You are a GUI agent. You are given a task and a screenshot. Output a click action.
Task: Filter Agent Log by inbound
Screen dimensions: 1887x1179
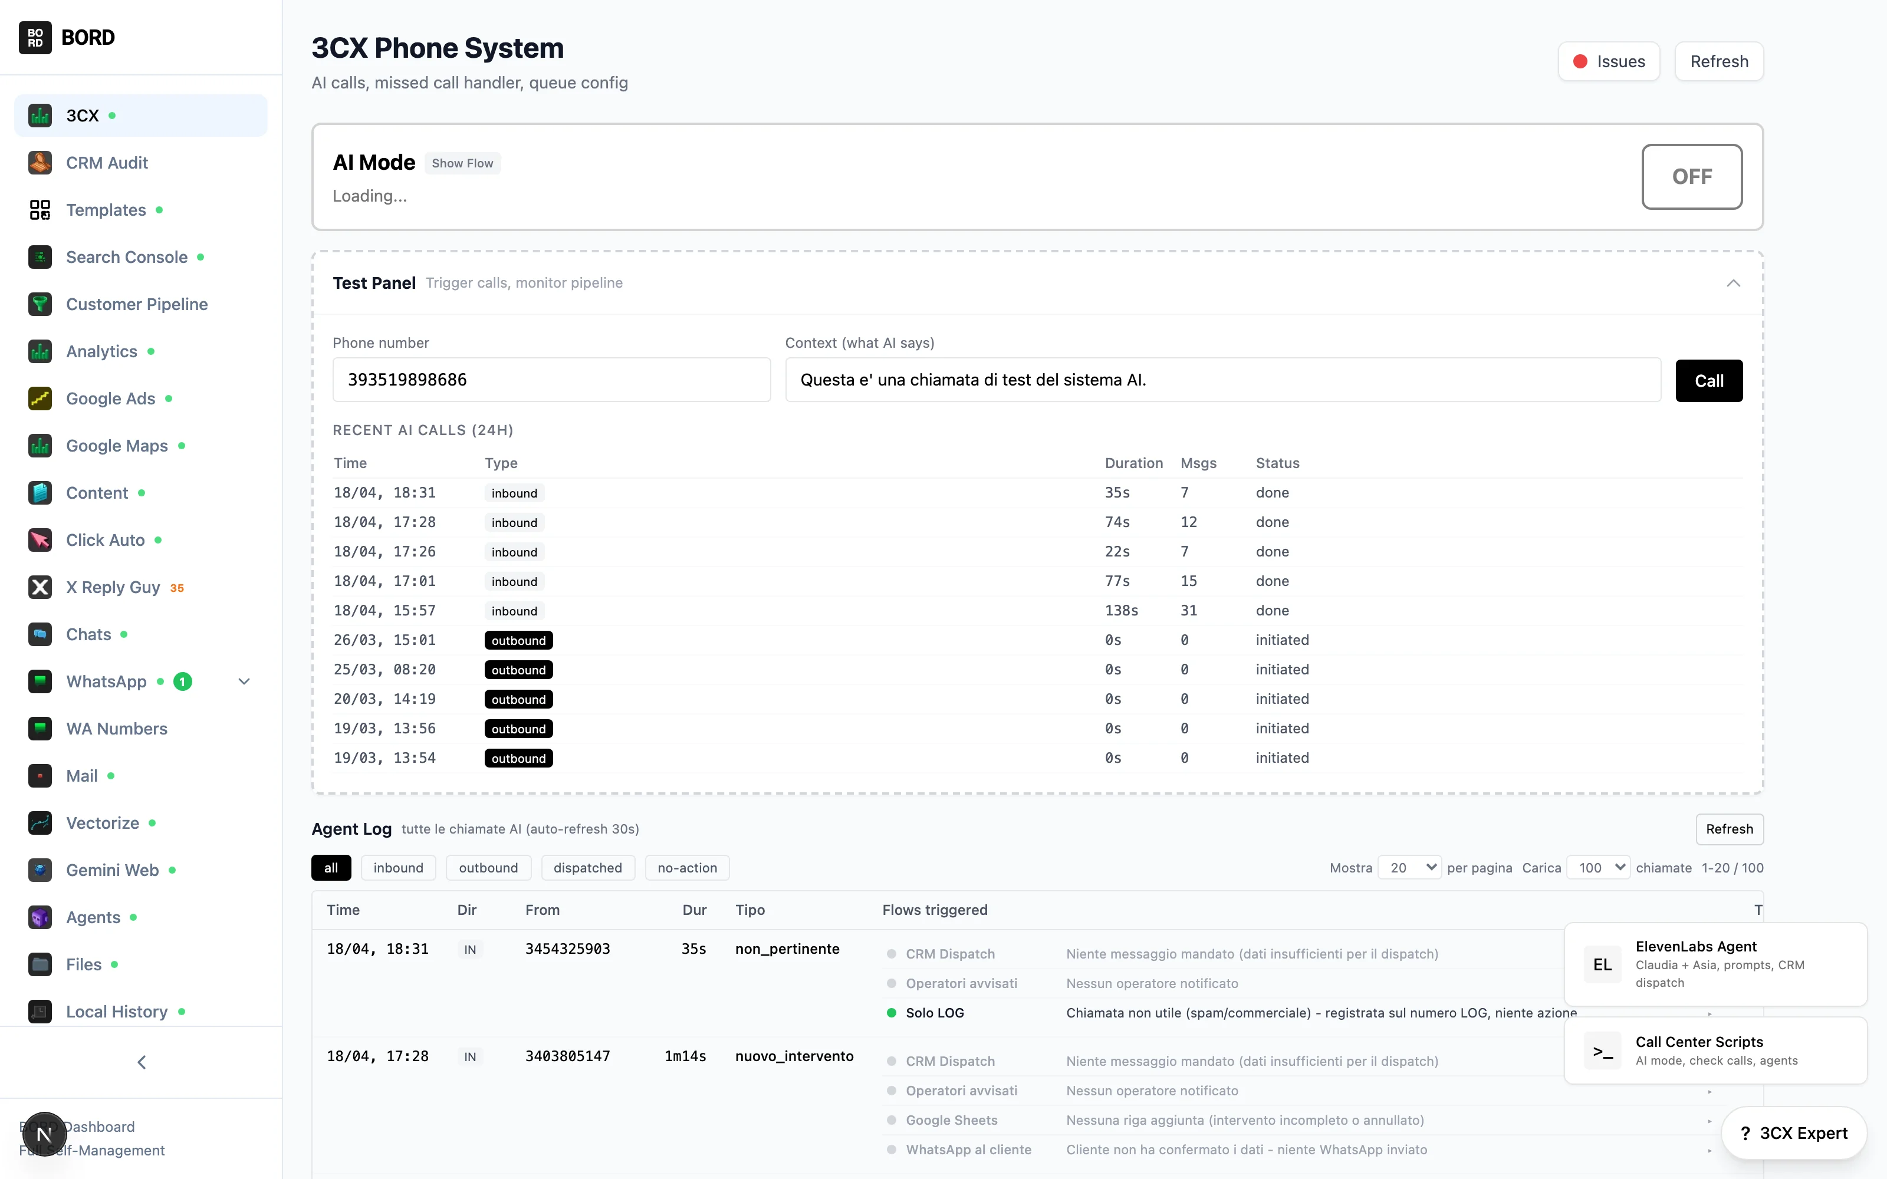(397, 868)
